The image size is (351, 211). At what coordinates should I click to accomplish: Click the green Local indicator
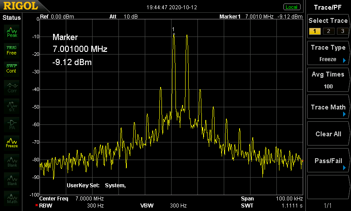click(x=291, y=7)
